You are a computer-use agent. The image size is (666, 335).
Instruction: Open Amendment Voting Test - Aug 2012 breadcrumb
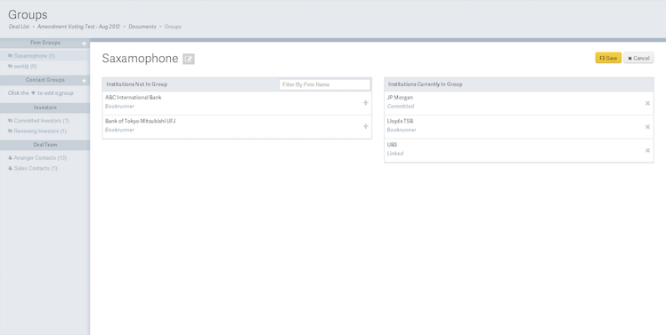[78, 27]
